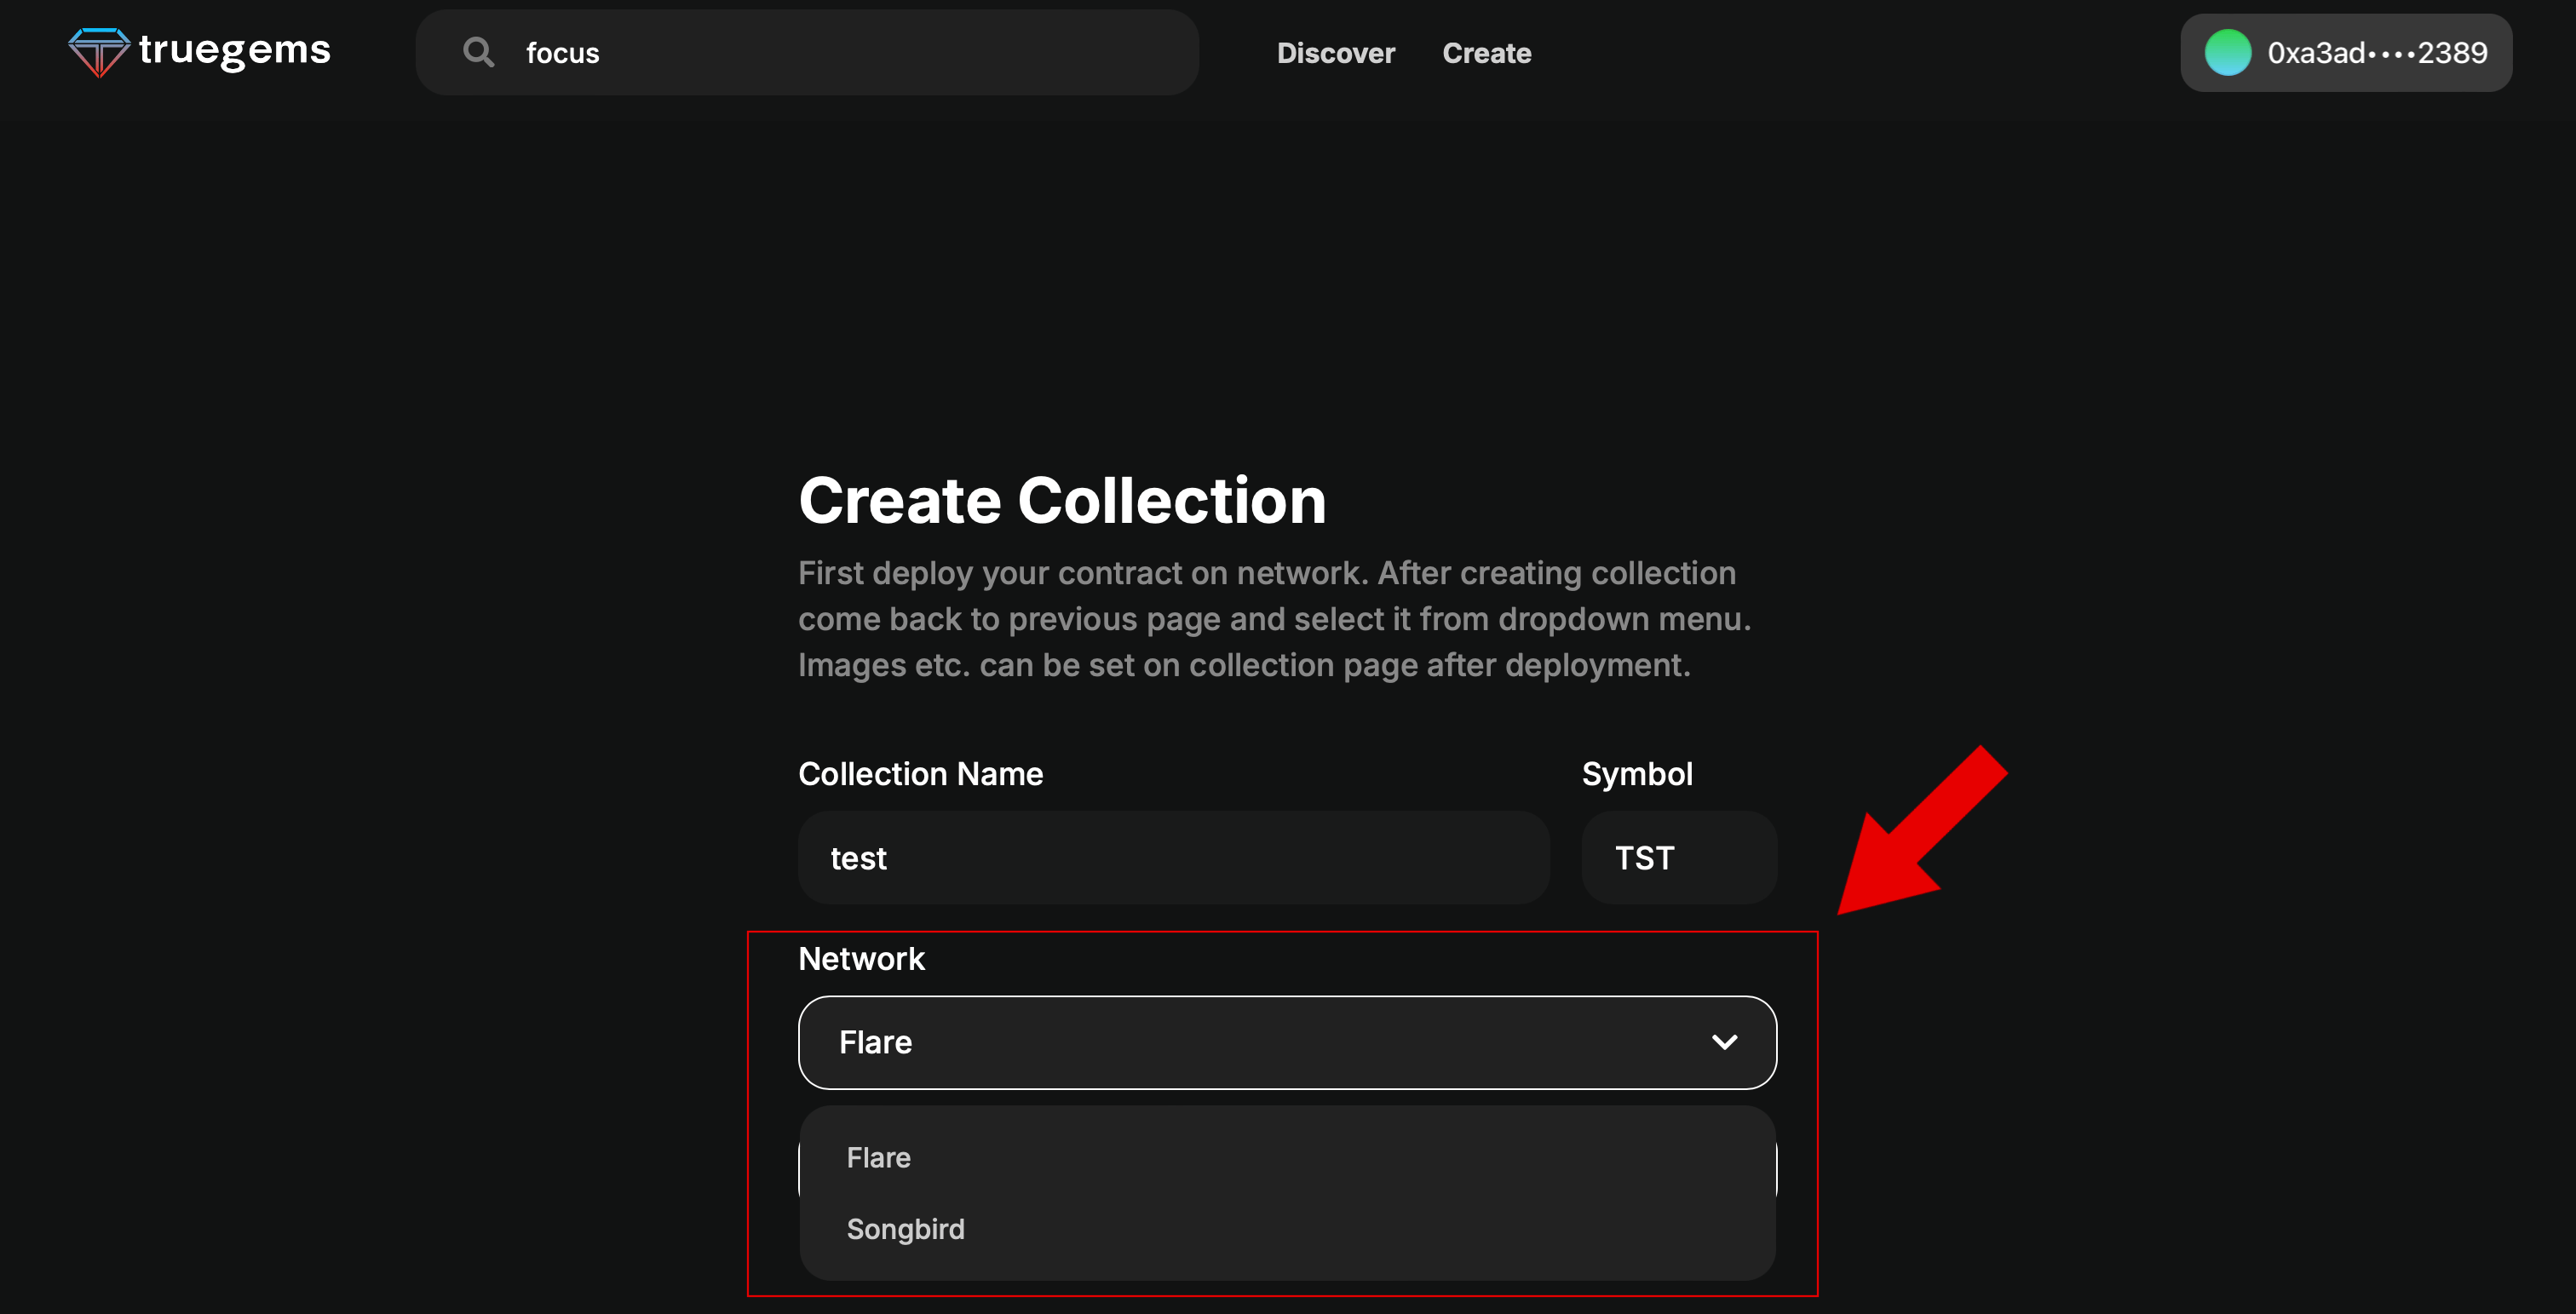Screen dimensions: 2576x1314
Task: Click the Network dropdown chevron arrow
Action: (1724, 1042)
